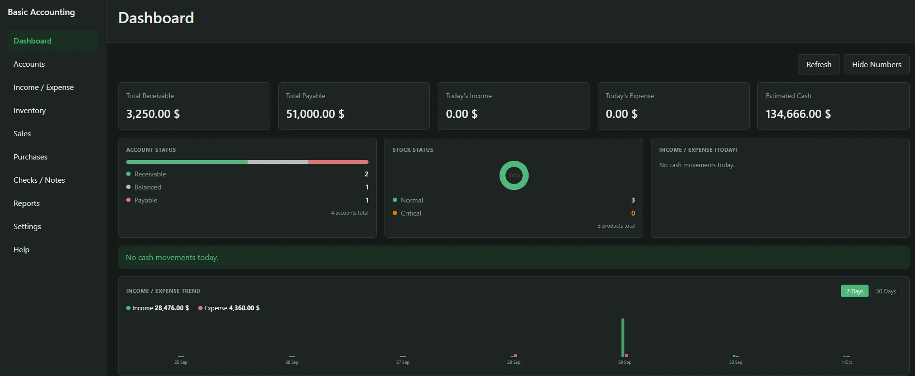The width and height of the screenshot is (915, 376).
Task: Click the Normal row in Stock Status
Action: tap(514, 200)
